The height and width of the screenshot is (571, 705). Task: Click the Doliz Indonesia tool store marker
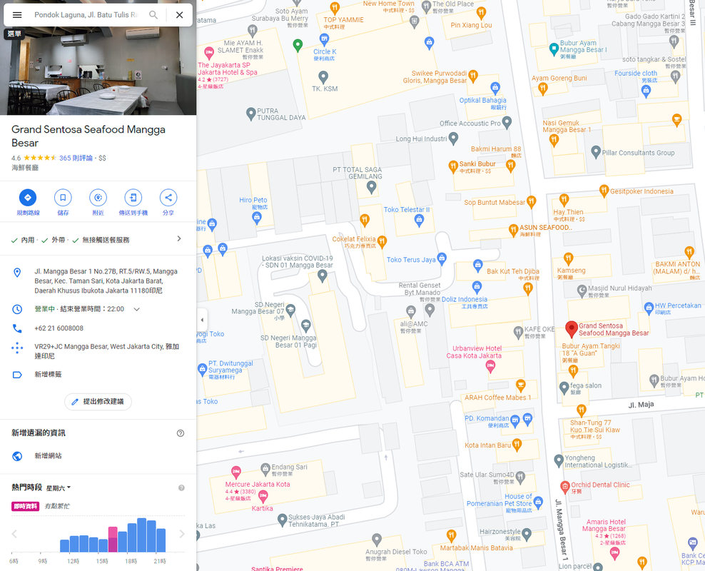point(477,286)
